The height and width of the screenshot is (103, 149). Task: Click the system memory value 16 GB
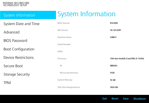click(x=113, y=80)
